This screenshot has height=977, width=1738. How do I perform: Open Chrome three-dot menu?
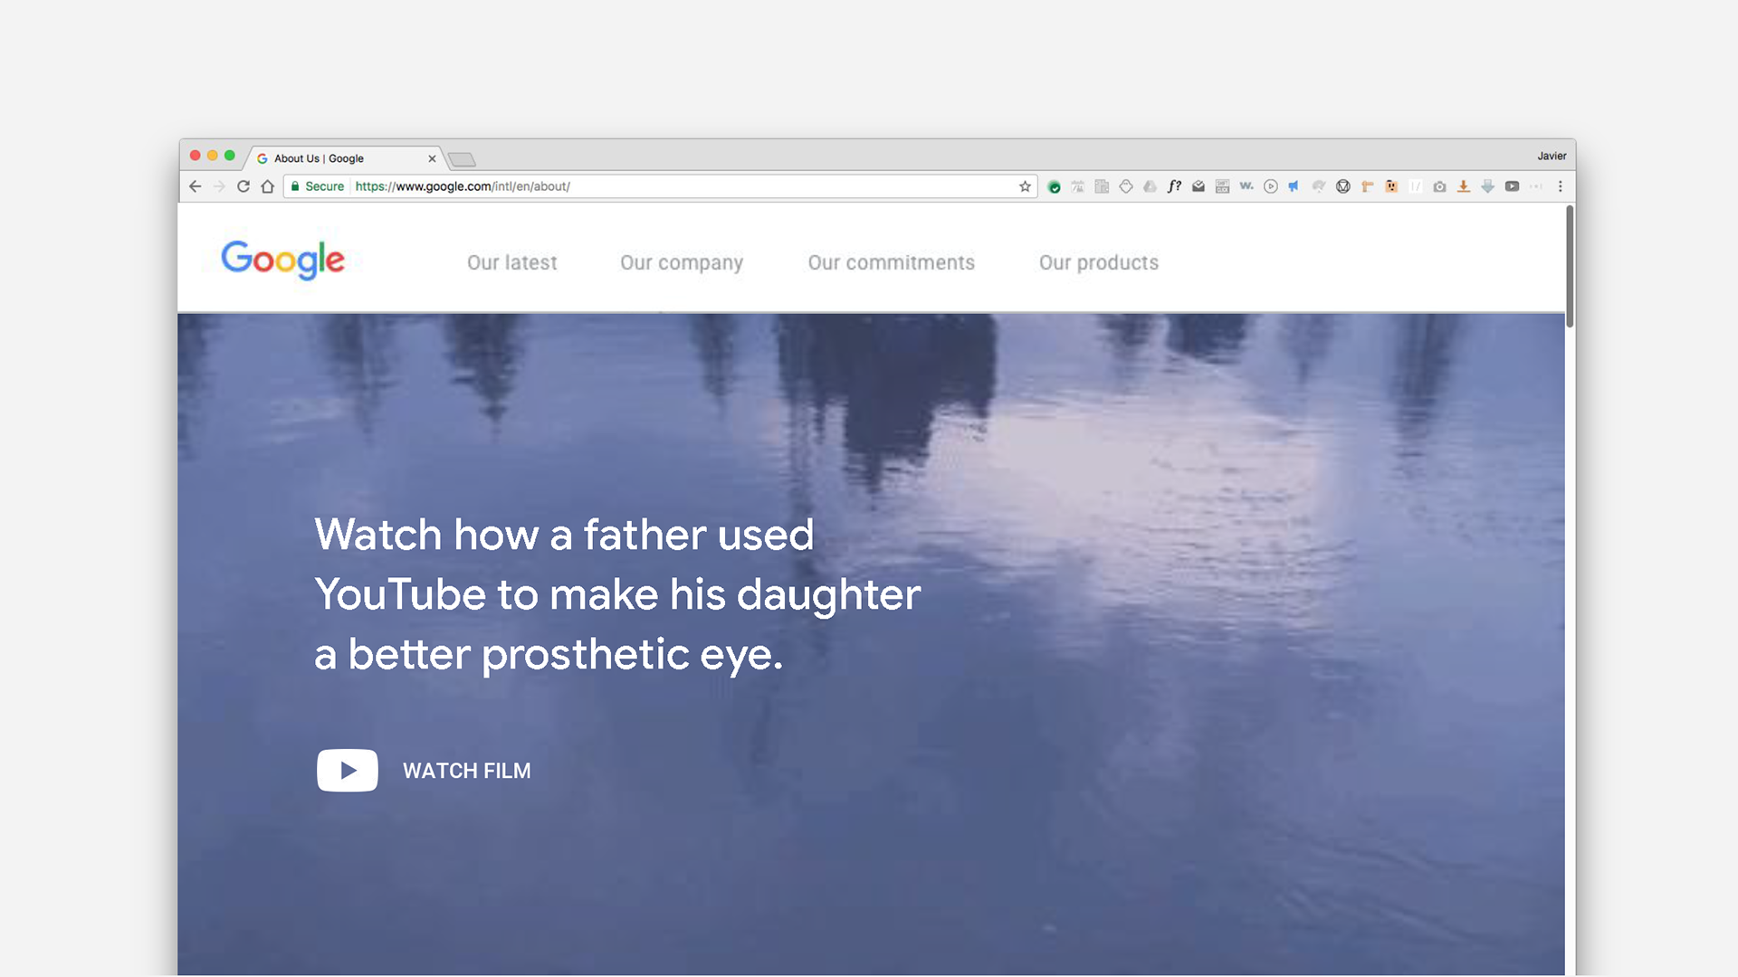[x=1560, y=186]
